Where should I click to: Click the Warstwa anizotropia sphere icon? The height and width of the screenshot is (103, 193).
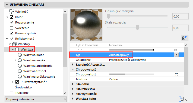pyautogui.click(x=20, y=66)
